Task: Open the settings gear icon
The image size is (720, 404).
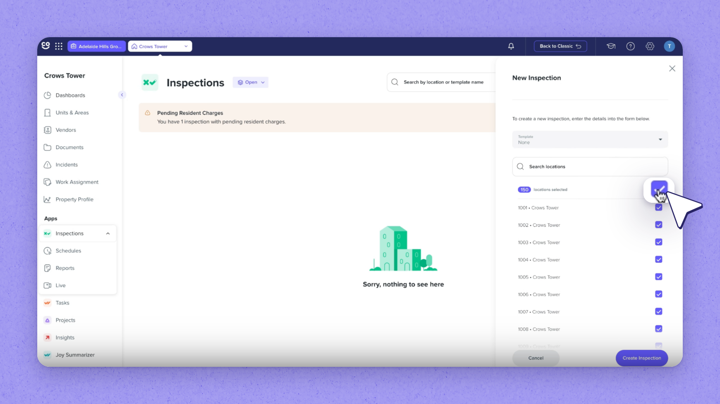Action: (650, 46)
